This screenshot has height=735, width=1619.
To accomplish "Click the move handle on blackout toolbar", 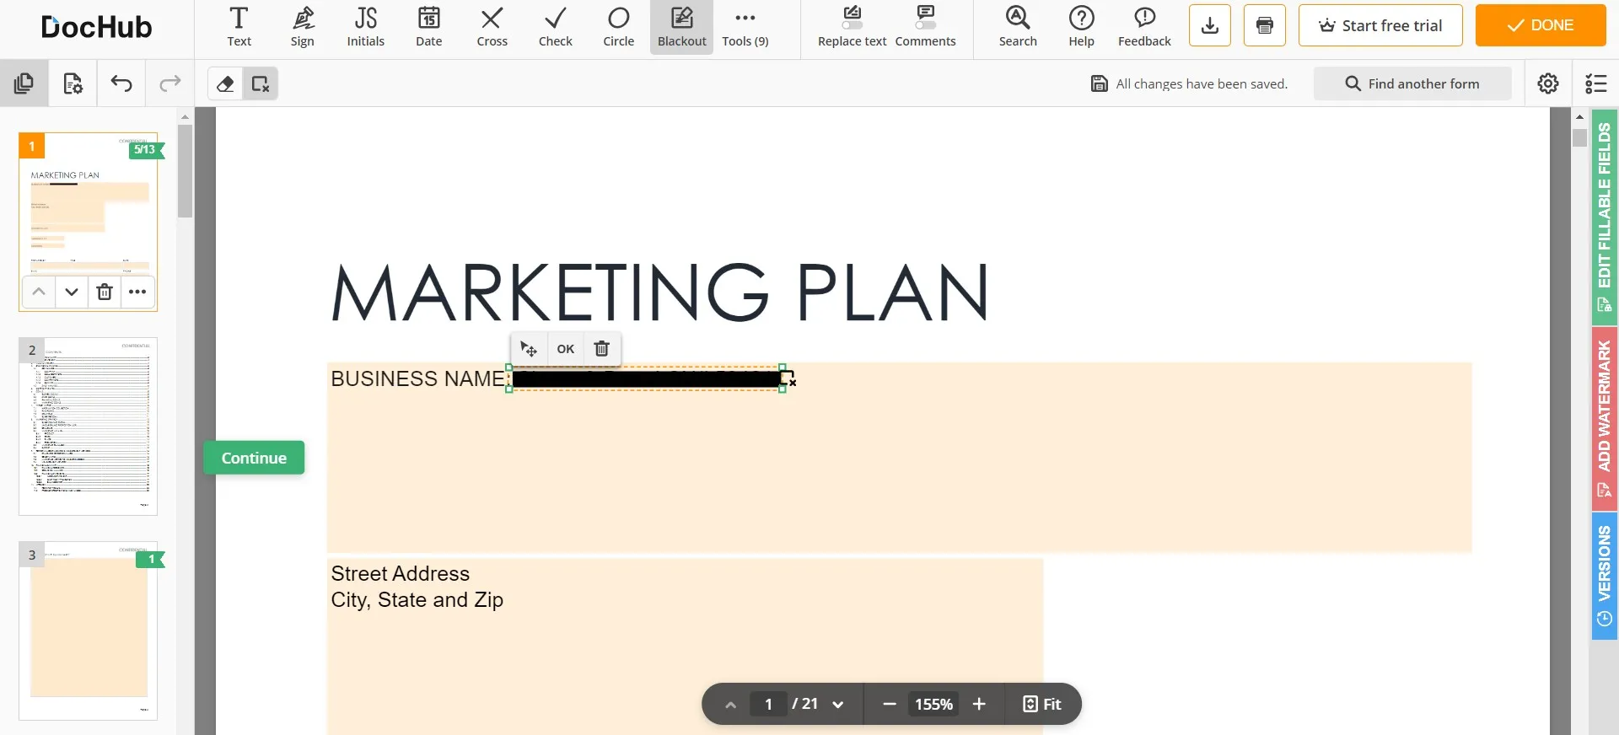I will click(529, 349).
